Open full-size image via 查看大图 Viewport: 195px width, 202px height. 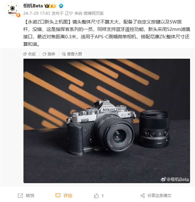(x=72, y=54)
